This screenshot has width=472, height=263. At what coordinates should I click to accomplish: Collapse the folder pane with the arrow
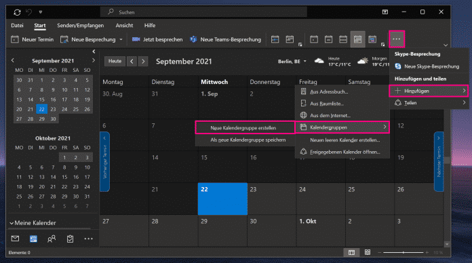94,52
